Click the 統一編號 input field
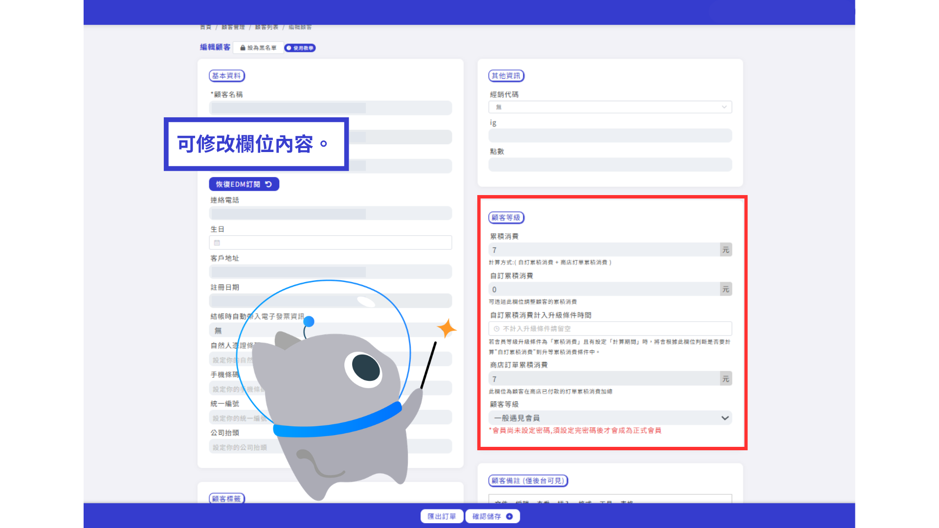This screenshot has height=528, width=939. [x=331, y=418]
